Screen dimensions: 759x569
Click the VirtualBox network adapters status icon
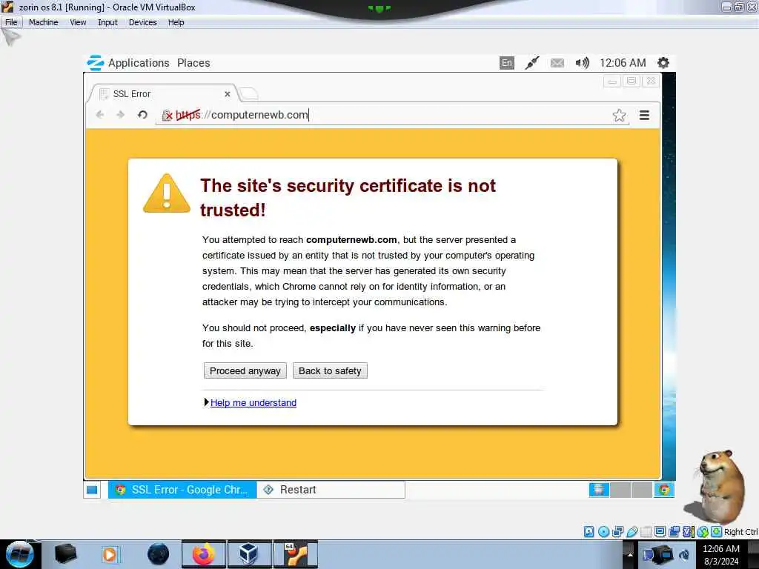[x=617, y=532]
